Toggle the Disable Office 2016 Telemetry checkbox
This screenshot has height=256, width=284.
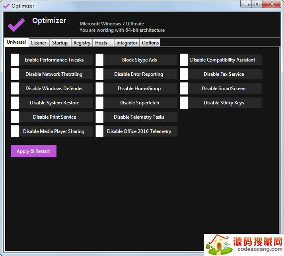99,131
